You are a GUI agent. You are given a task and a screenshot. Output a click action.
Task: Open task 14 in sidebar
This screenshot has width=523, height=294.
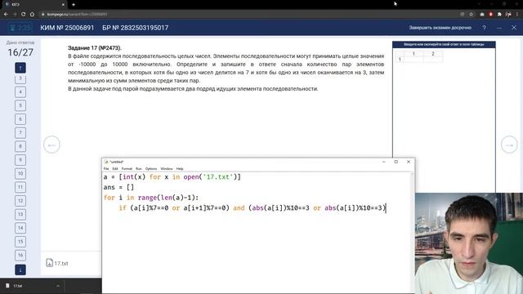coord(20,228)
